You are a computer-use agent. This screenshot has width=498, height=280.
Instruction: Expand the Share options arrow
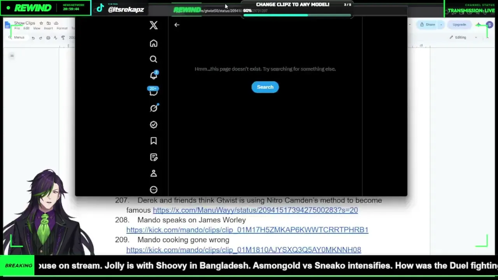click(441, 24)
